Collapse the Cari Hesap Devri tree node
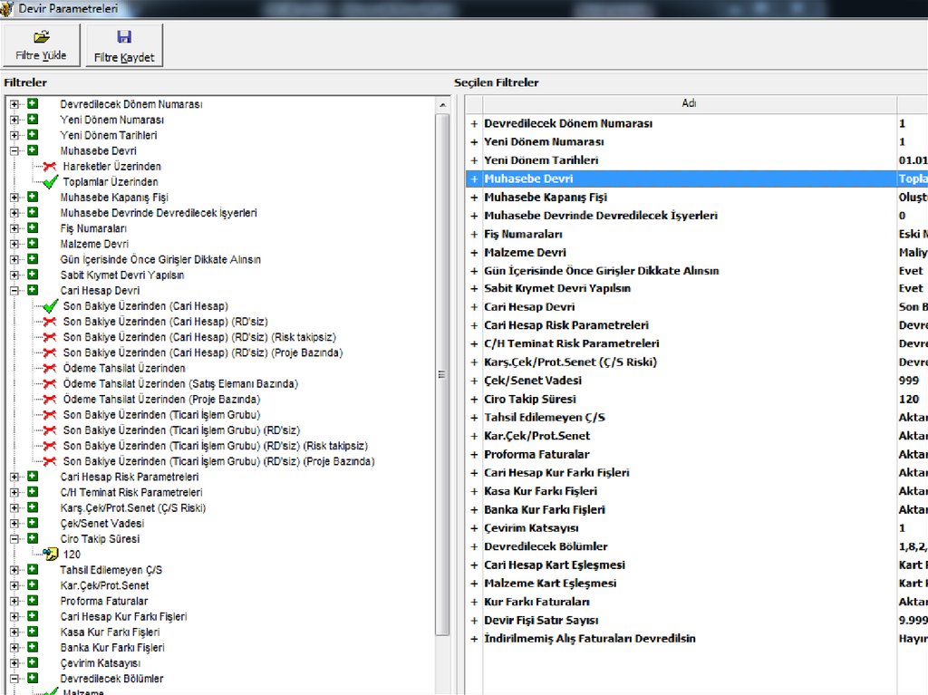The width and height of the screenshot is (928, 695). click(x=14, y=291)
